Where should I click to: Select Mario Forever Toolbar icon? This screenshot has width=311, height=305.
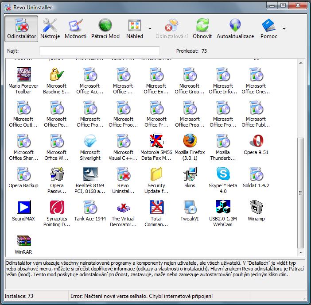tap(23, 75)
